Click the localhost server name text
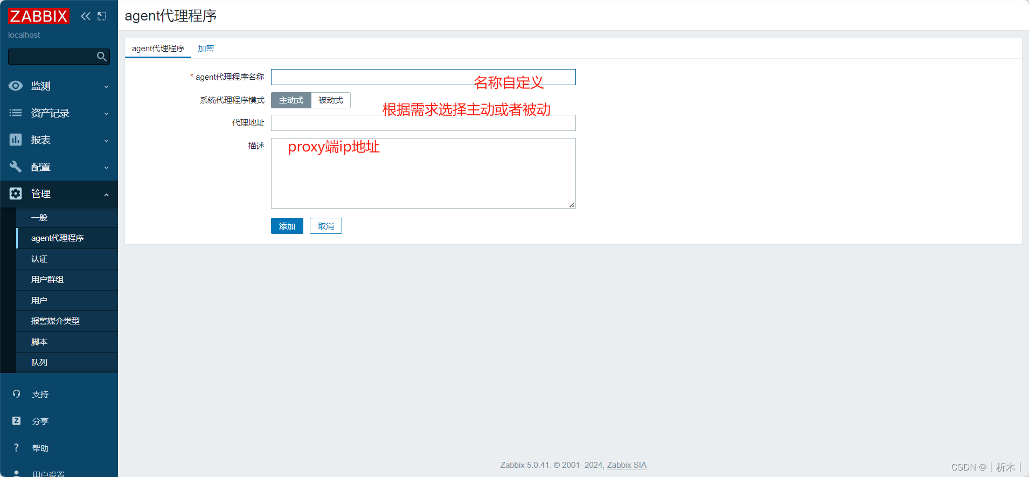This screenshot has width=1029, height=477. click(24, 35)
